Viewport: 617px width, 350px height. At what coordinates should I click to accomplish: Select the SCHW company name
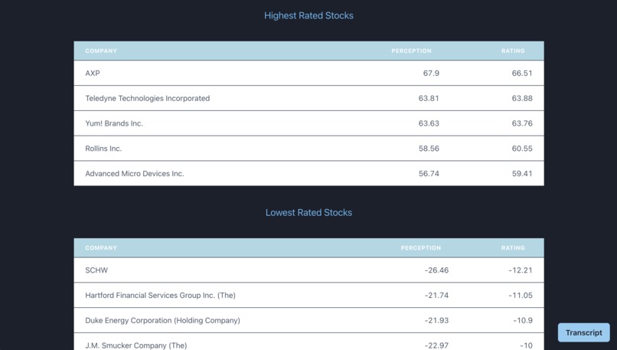tap(96, 270)
